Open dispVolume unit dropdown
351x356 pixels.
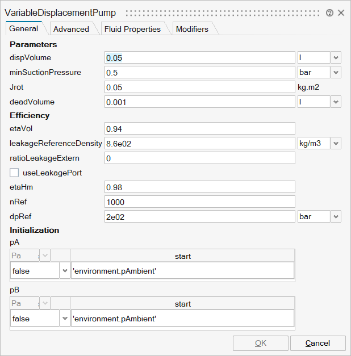click(x=336, y=57)
